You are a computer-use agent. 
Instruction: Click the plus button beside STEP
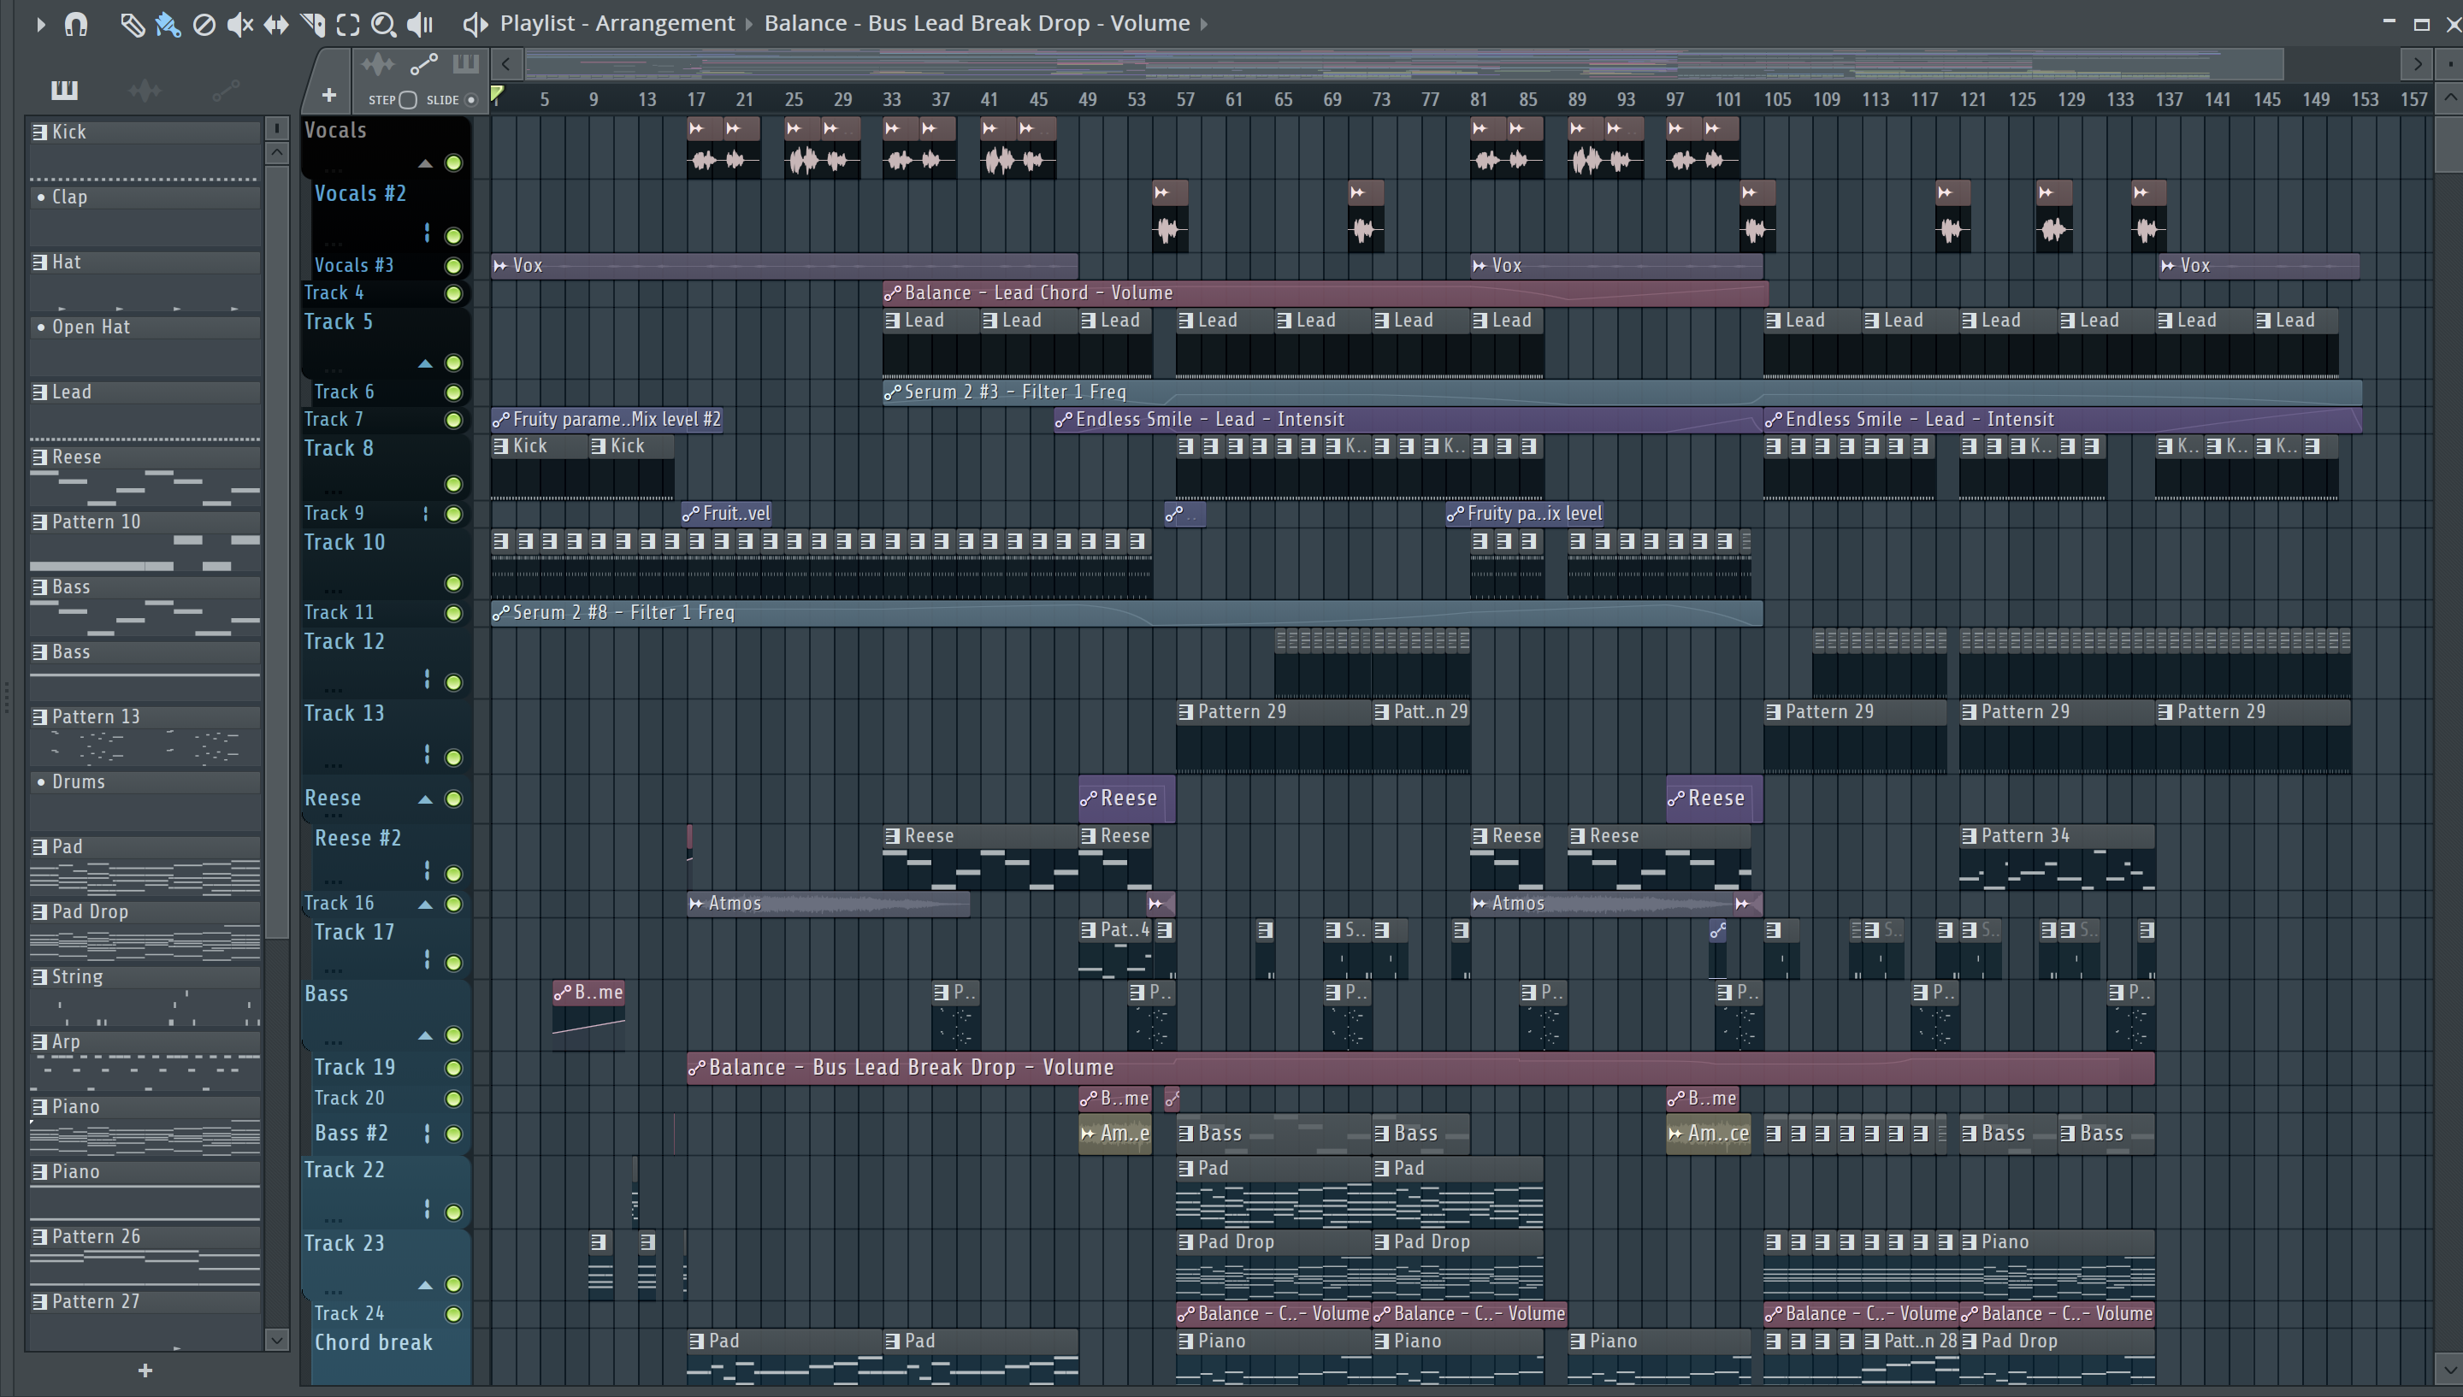pos(328,95)
